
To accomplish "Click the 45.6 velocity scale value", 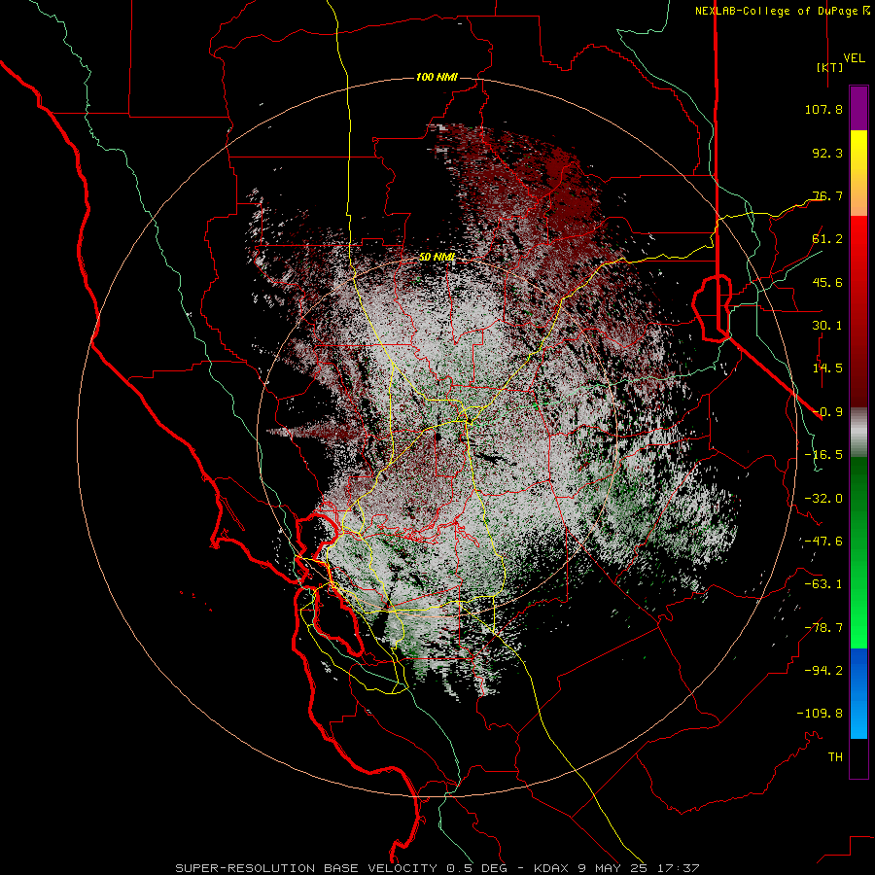I will point(827,282).
